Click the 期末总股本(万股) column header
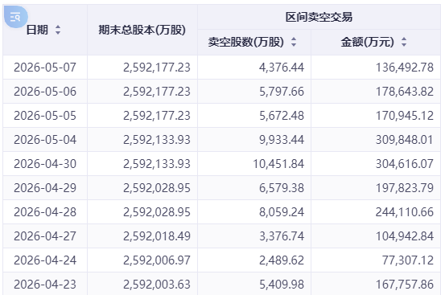This screenshot has width=441, height=295. click(x=142, y=30)
